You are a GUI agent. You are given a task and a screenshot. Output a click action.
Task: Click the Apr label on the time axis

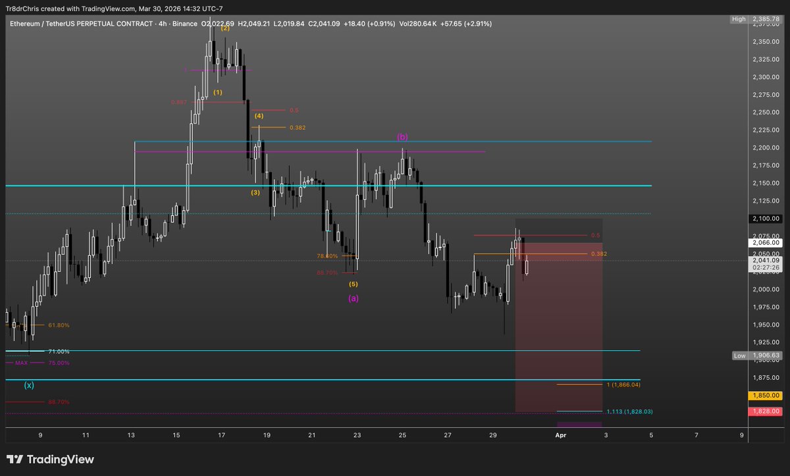(x=561, y=435)
